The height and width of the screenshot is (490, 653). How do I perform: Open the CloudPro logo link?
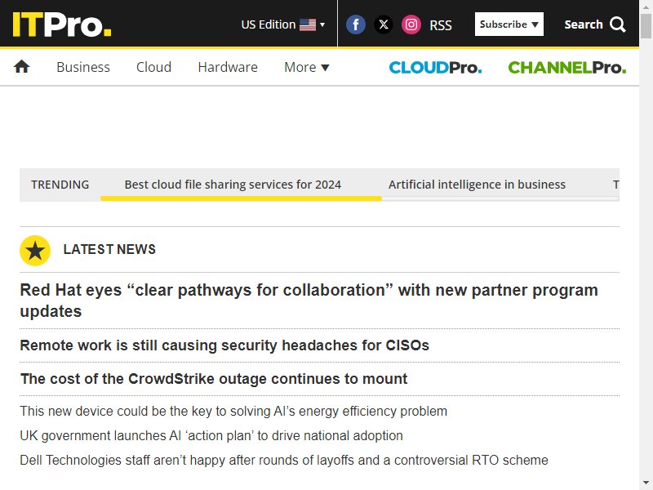pos(435,68)
